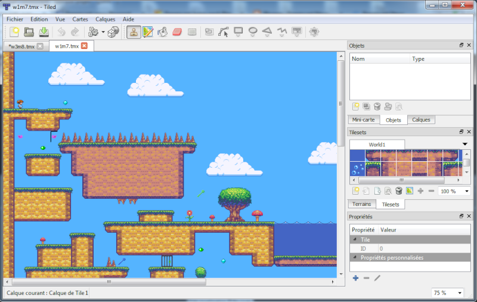Choose the Edit Polygons tool

224,32
